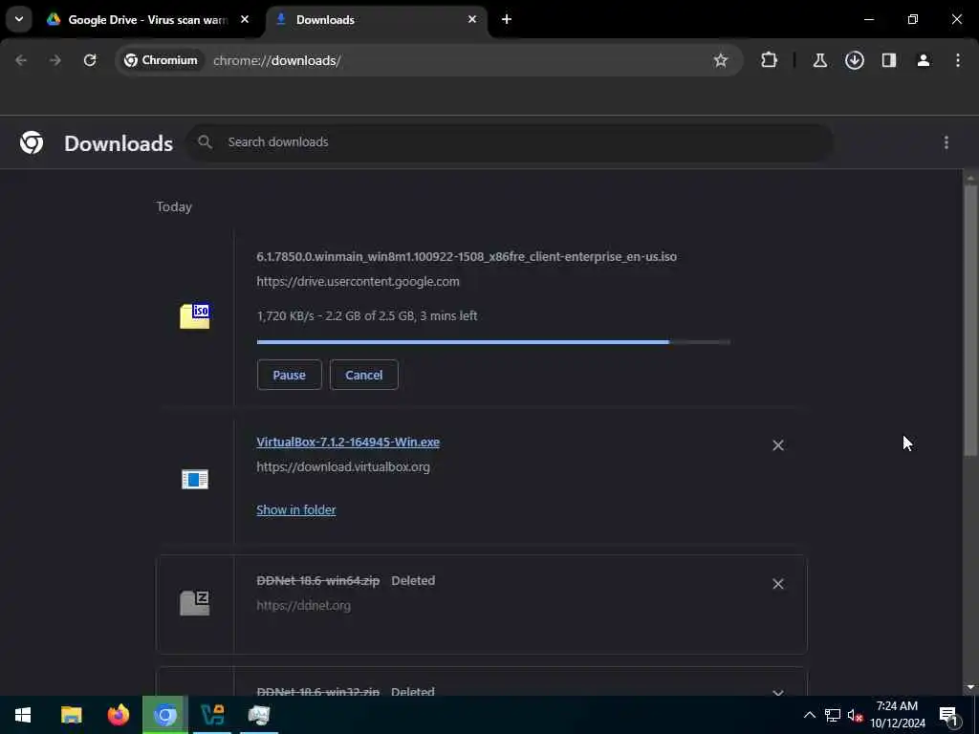This screenshot has height=734, width=979.
Task: Go back to previous page
Action: pyautogui.click(x=21, y=60)
